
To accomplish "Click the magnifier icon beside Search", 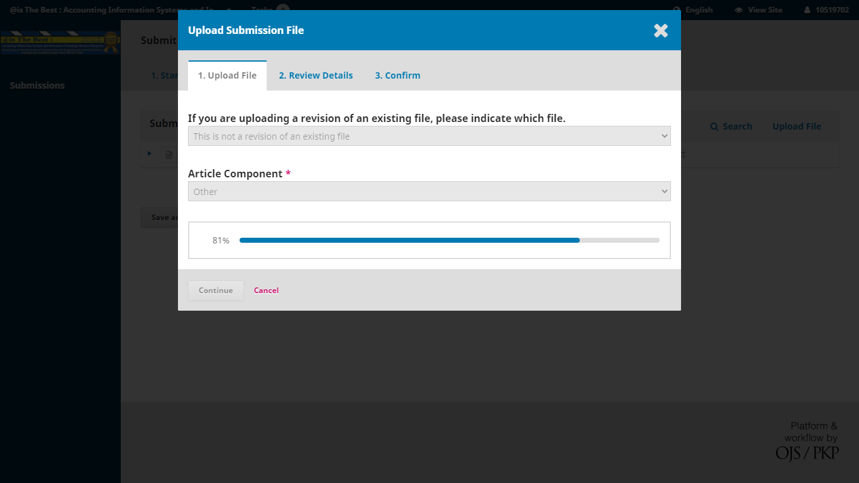I will [x=714, y=126].
